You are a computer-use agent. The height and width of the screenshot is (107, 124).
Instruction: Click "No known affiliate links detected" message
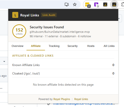(63, 85)
